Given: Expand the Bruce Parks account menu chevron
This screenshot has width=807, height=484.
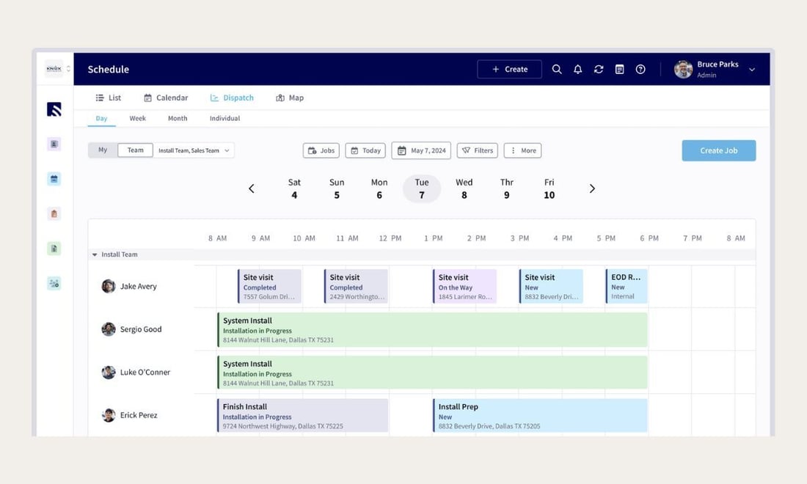Looking at the screenshot, I should 752,70.
